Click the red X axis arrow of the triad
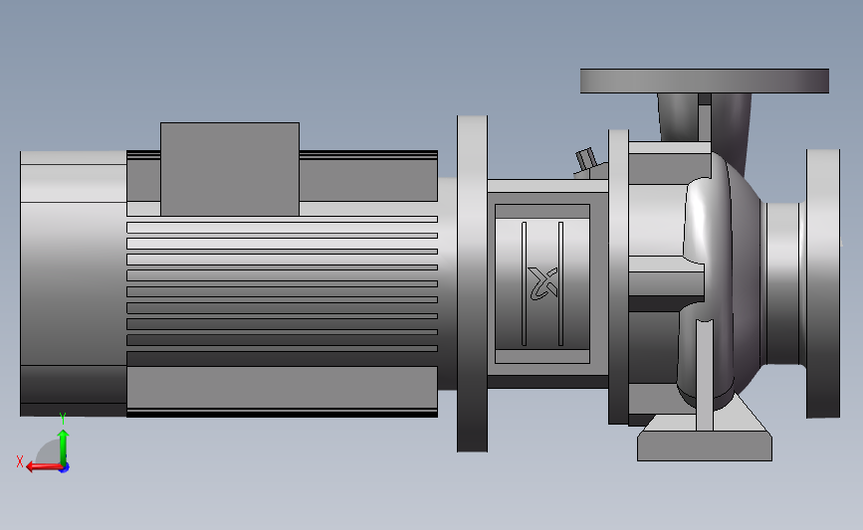The width and height of the screenshot is (863, 530). point(44,467)
